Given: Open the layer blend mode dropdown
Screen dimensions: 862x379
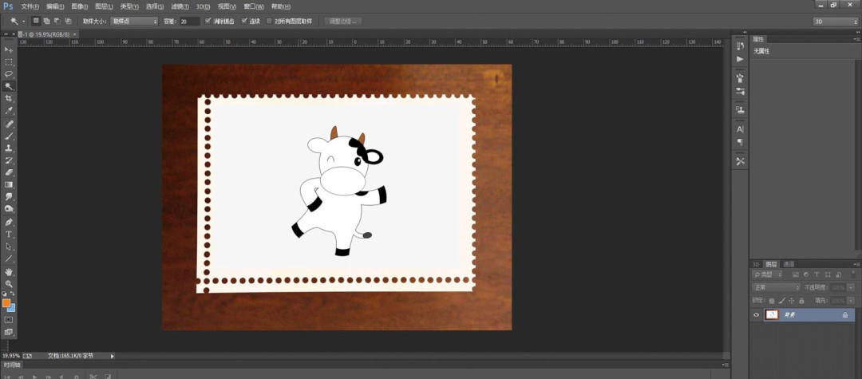Looking at the screenshot, I should coord(776,287).
